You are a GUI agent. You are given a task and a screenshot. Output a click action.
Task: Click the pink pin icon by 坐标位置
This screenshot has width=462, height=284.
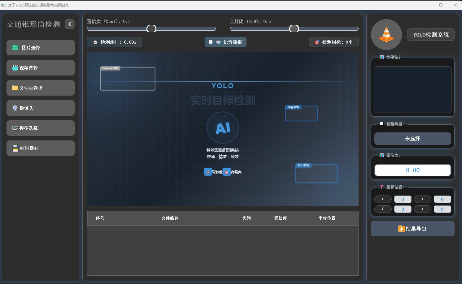tap(381, 187)
